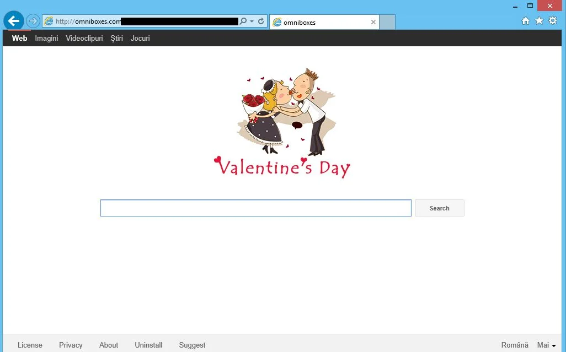Open Favorites star icon
Screen dimensions: 566x352
tap(540, 20)
